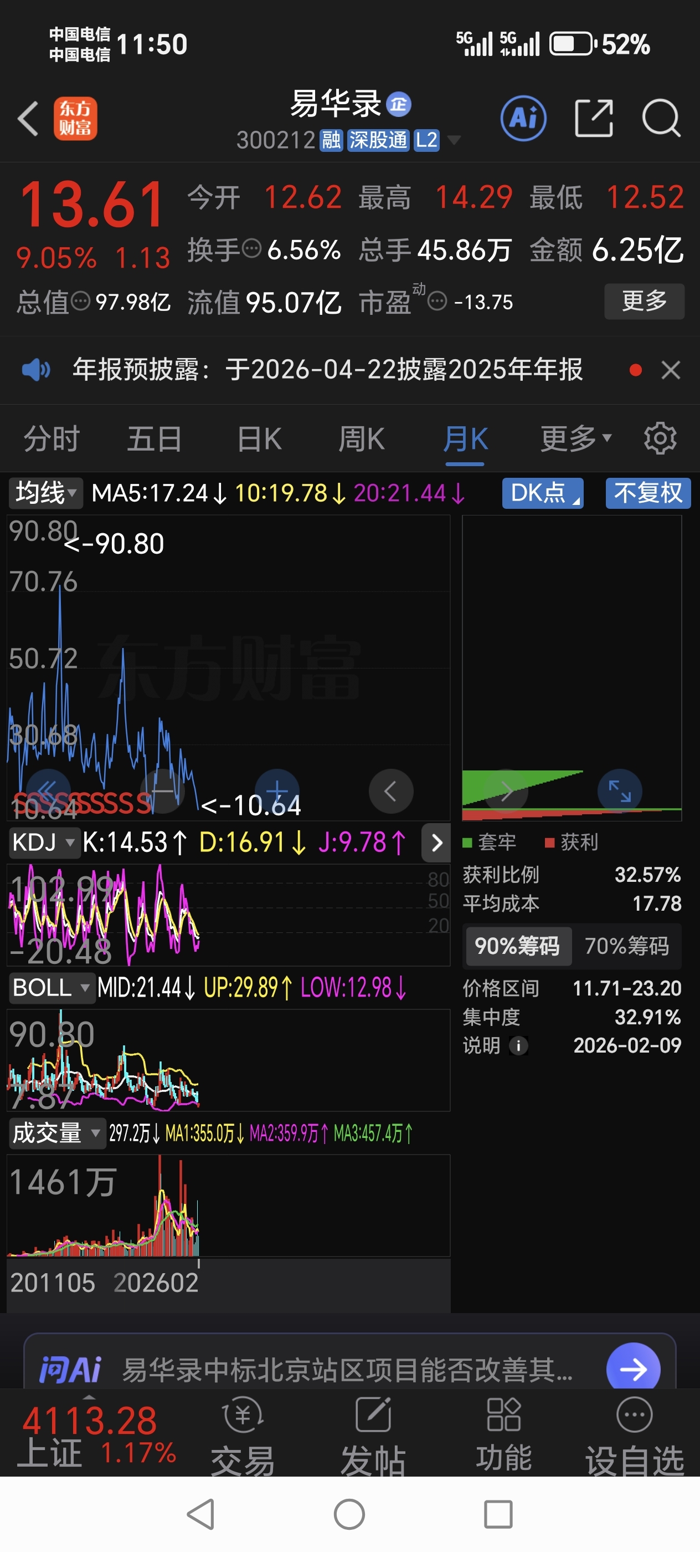Open the 东方财富 orange logo
The image size is (700, 1552).
75,119
